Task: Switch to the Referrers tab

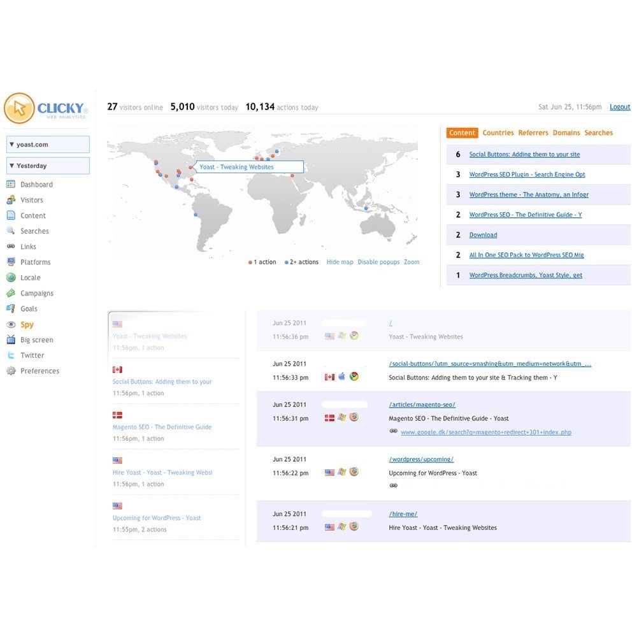Action: [533, 133]
